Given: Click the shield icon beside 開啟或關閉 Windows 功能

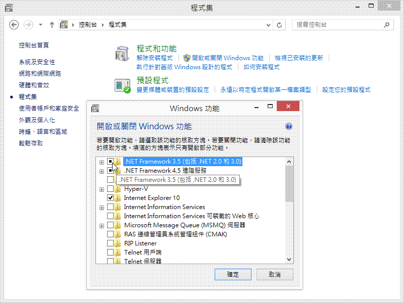Looking at the screenshot, I should [187, 58].
